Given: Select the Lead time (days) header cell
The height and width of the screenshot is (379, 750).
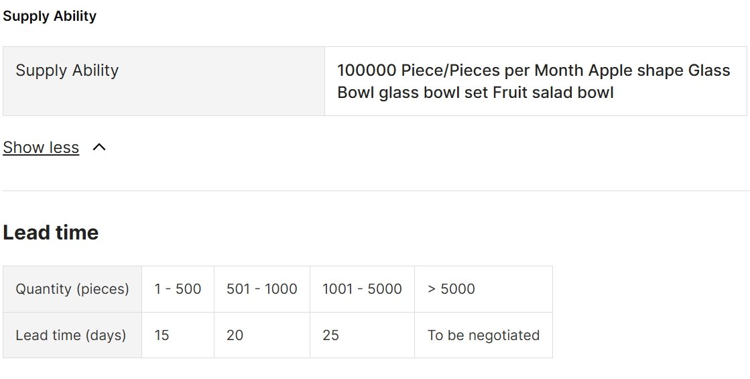Looking at the screenshot, I should click(x=72, y=335).
